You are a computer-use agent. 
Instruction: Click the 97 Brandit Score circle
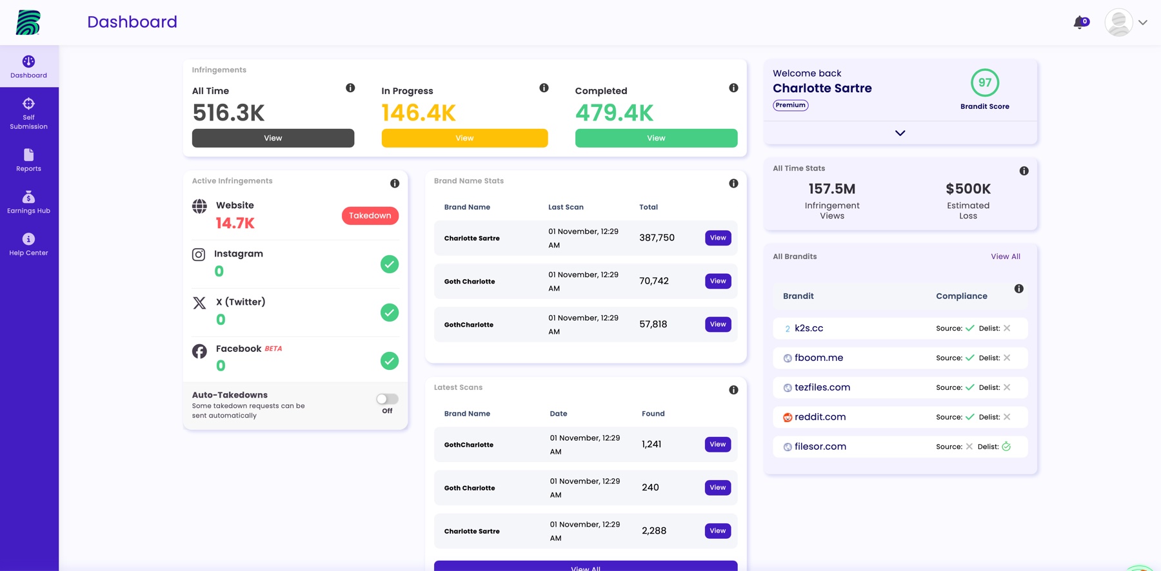point(985,82)
